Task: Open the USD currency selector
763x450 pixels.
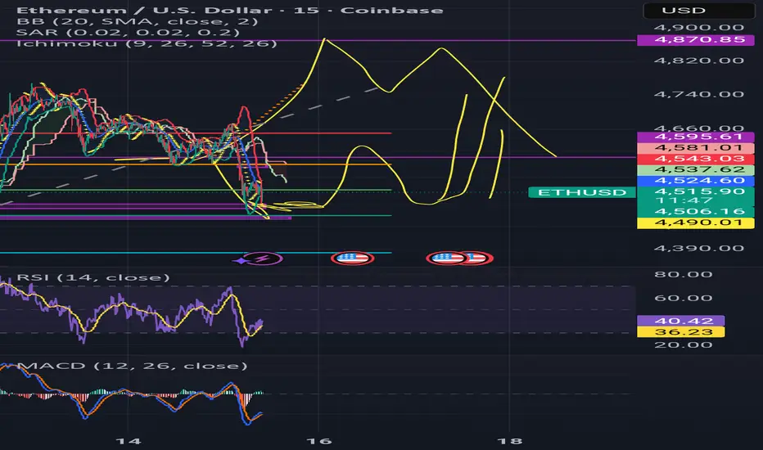Action: [x=698, y=10]
